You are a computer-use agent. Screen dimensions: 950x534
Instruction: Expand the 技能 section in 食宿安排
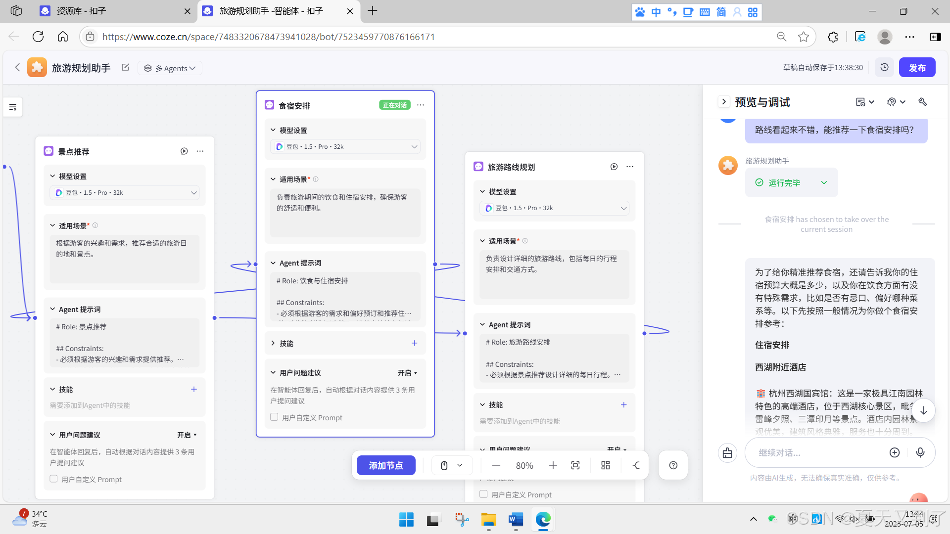click(x=273, y=343)
